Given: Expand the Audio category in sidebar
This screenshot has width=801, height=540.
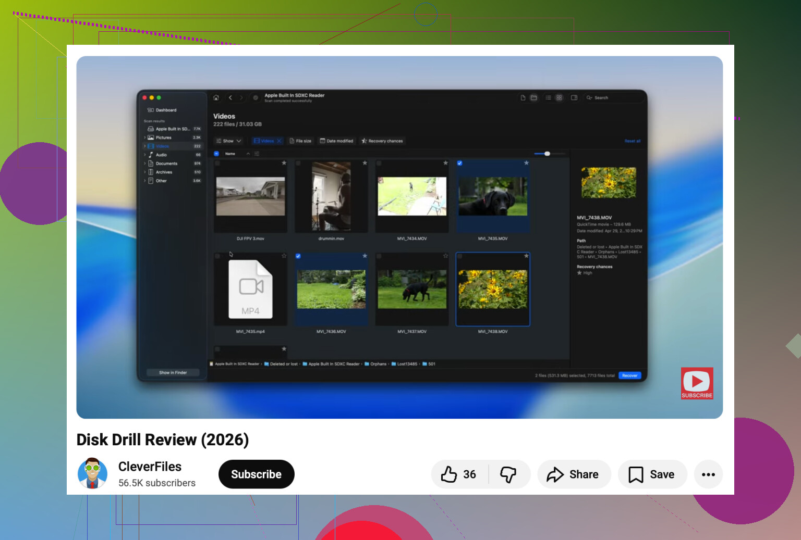Looking at the screenshot, I should tap(145, 155).
